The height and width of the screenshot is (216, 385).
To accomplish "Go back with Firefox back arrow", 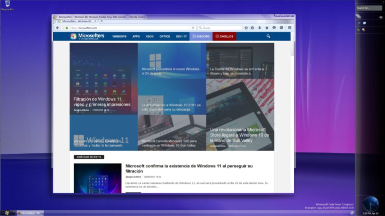I will coord(58,28).
